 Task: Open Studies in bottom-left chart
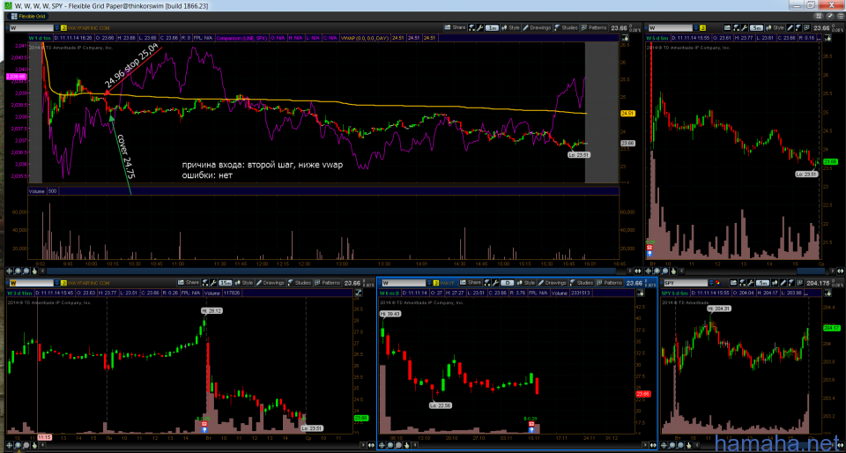(x=300, y=283)
